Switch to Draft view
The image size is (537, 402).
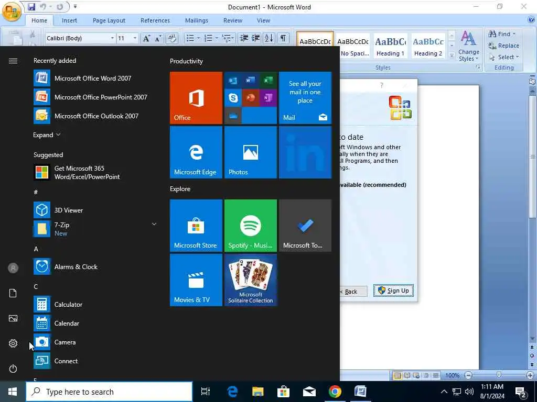click(x=436, y=375)
